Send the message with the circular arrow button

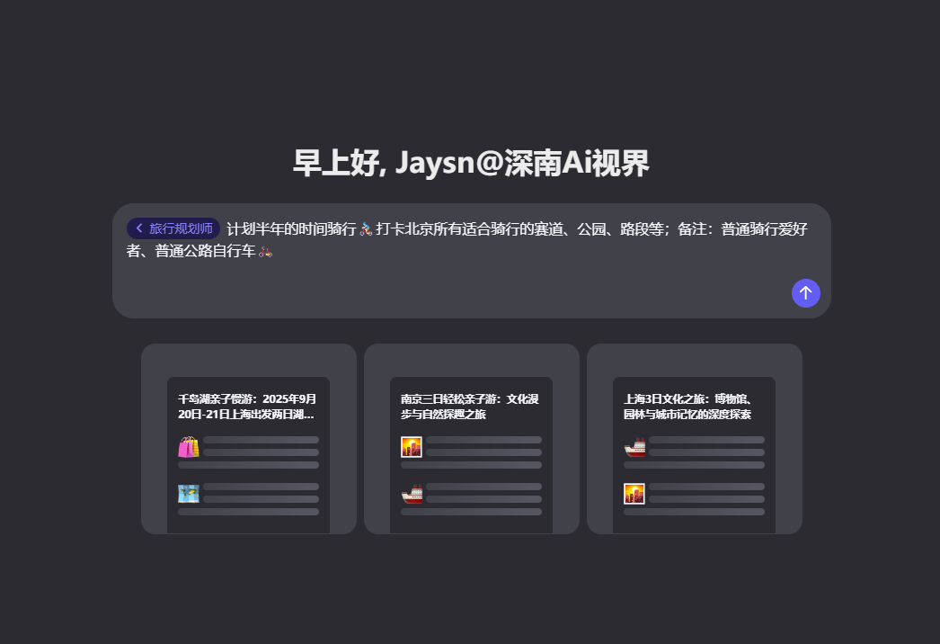[805, 293]
